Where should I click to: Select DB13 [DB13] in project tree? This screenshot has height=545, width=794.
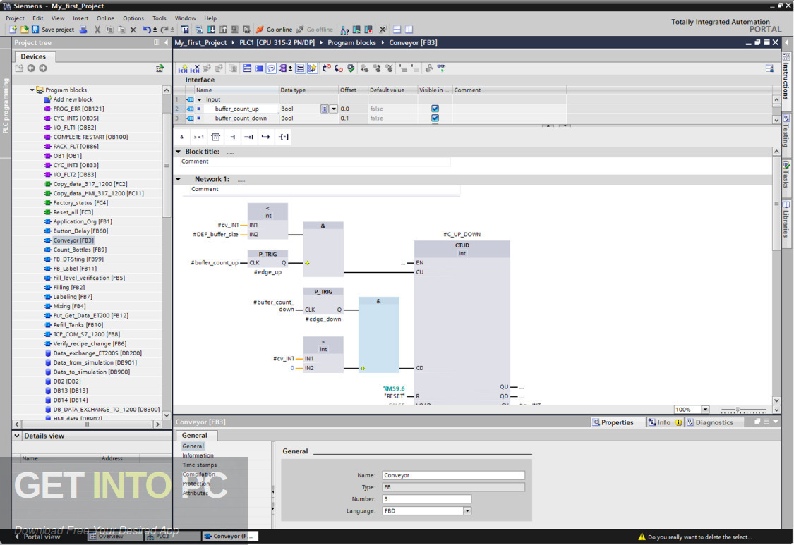tap(71, 391)
